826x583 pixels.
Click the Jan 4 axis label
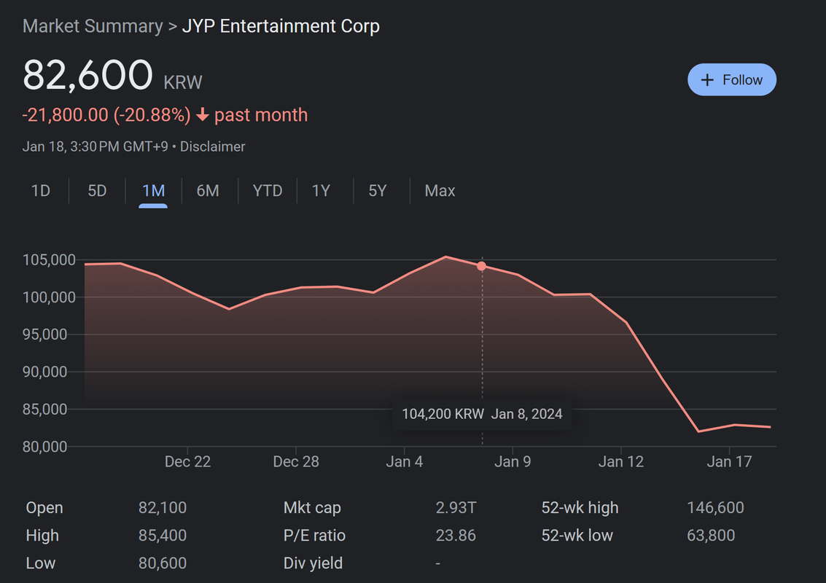pos(405,462)
